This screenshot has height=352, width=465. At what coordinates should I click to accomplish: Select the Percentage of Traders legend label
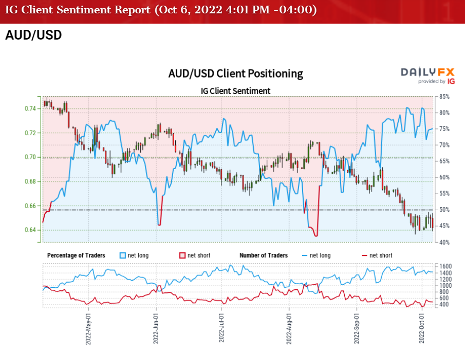(76, 255)
